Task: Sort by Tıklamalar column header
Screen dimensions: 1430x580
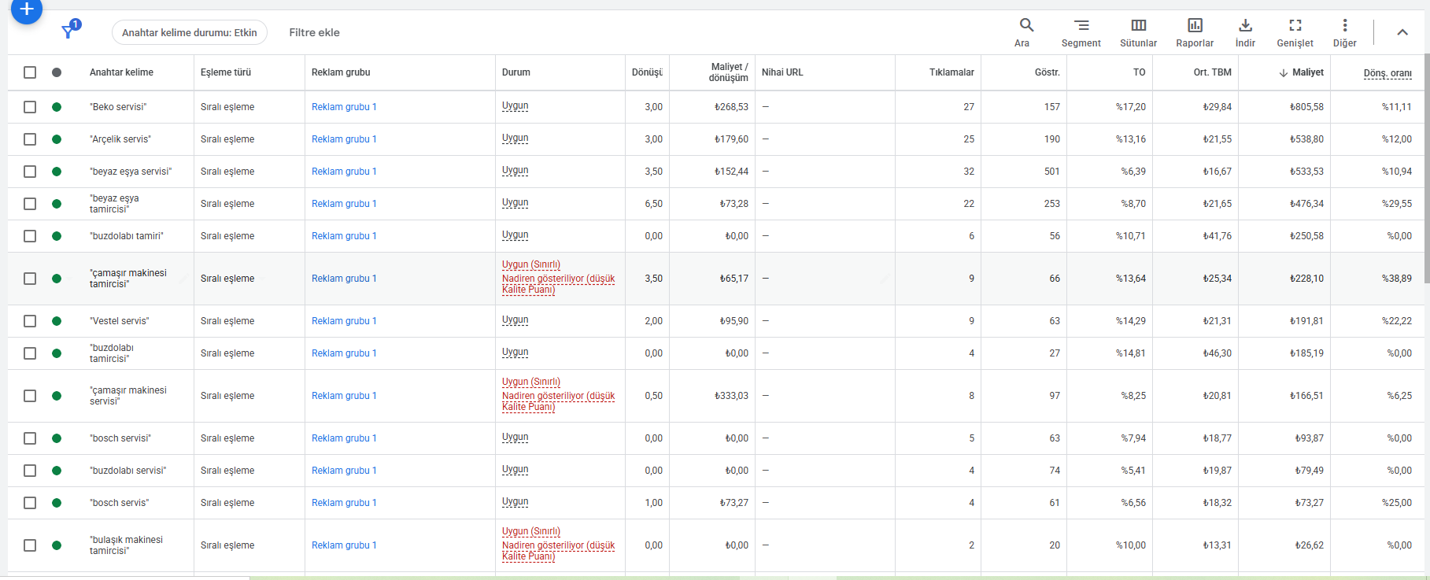Action: tap(951, 72)
